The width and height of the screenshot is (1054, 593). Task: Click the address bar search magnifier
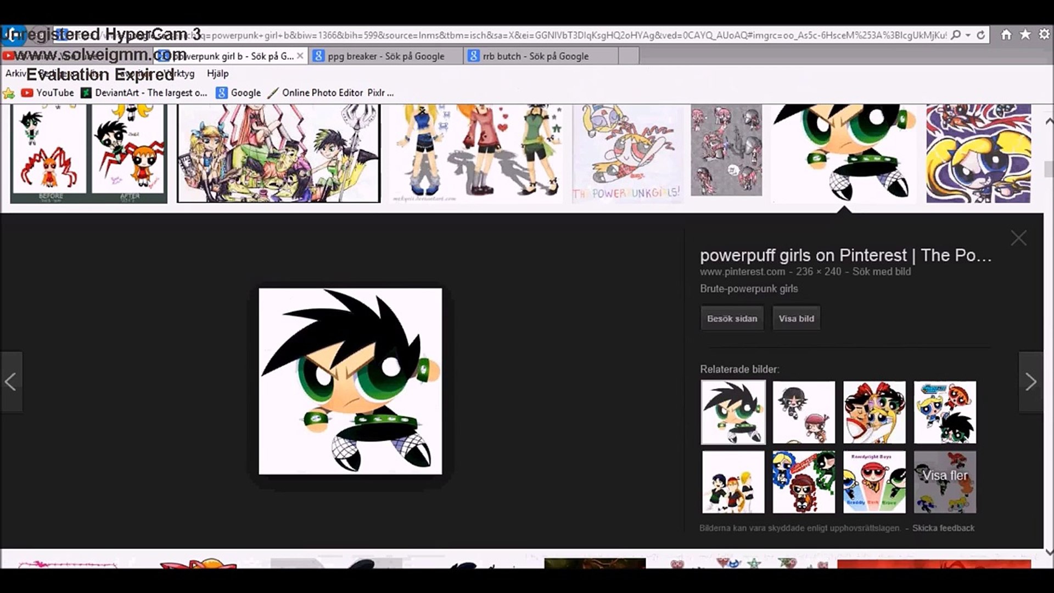956,35
